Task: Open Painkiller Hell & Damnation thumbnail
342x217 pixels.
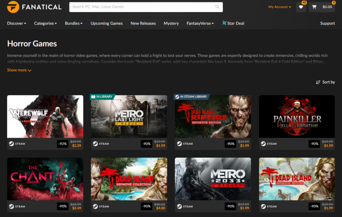Action: (297, 116)
